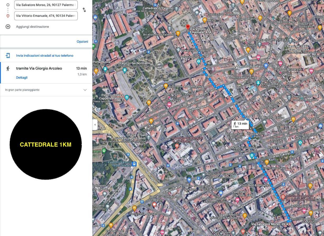The width and height of the screenshot is (324, 236).
Task: Click the Farmacia Cortegiani pharmacy marker
Action: [x=154, y=204]
